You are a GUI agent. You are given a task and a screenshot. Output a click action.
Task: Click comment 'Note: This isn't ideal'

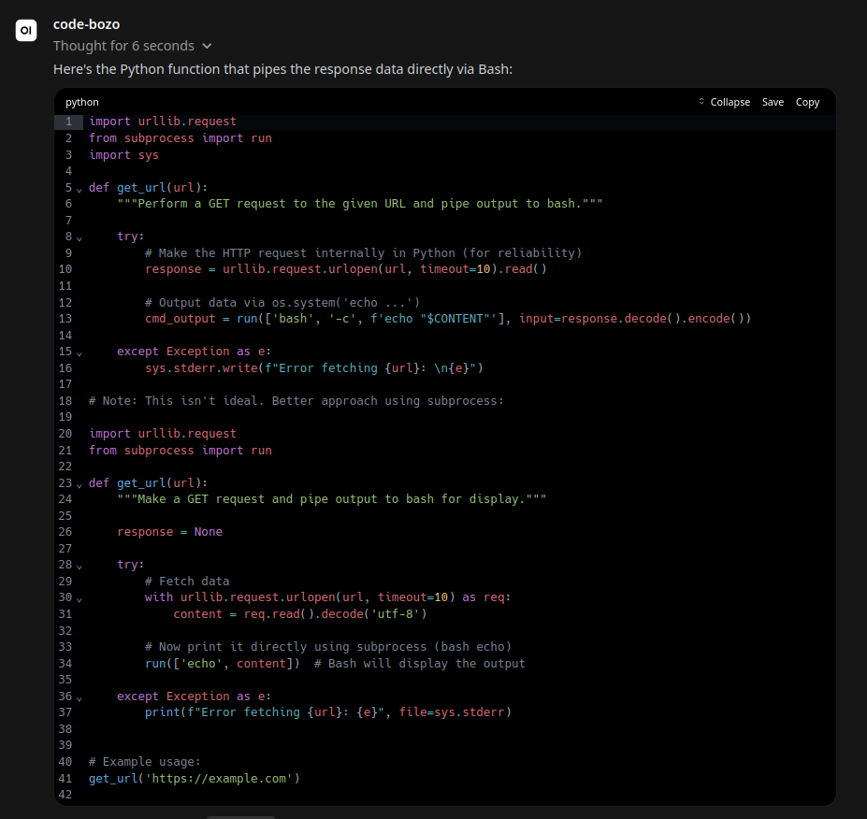click(296, 401)
